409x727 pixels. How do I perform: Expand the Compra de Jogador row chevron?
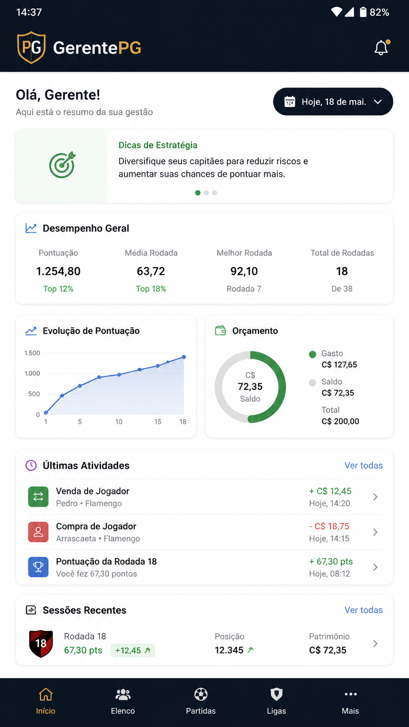376,532
